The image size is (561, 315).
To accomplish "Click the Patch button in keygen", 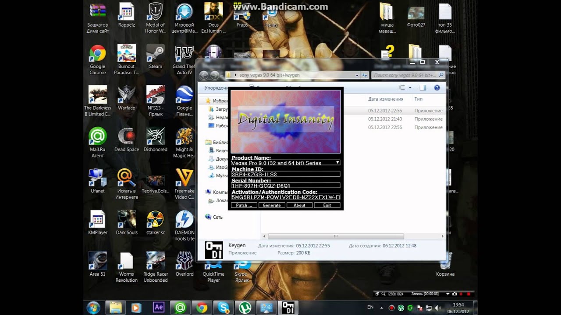I will click(244, 205).
